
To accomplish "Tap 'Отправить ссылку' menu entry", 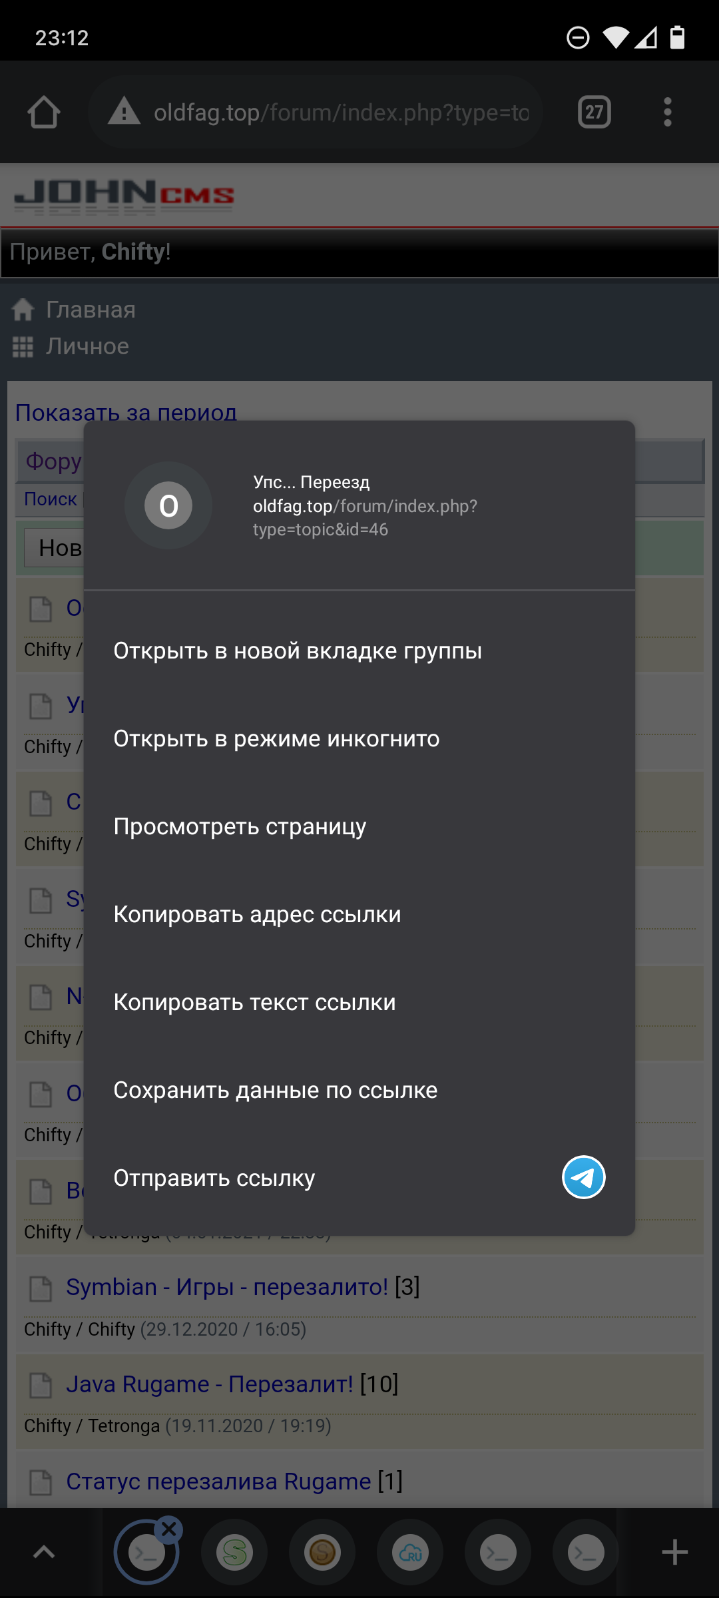I will tap(214, 1178).
